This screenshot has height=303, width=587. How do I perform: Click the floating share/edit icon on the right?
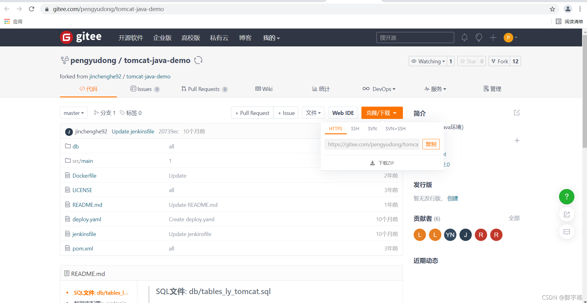coord(566,214)
